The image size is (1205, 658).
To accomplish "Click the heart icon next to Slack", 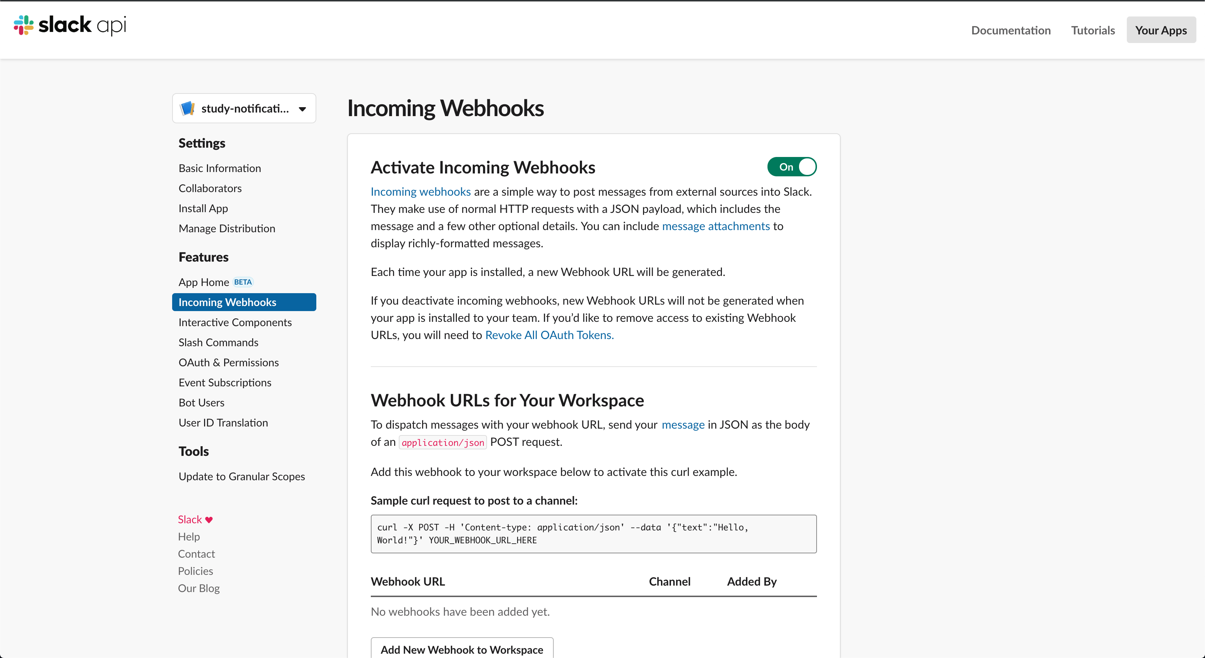I will pos(209,520).
